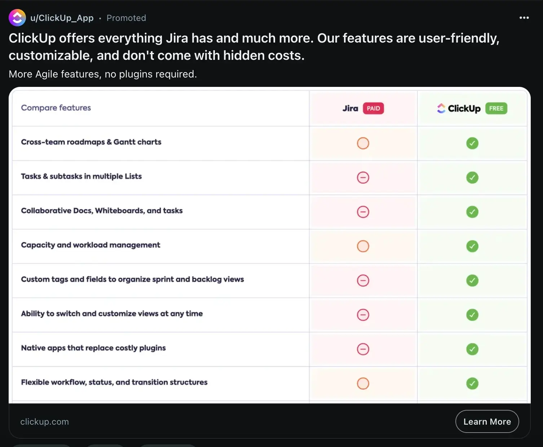This screenshot has width=543, height=447.
Task: Click the red minus icon for Tasks & subtasks
Action: [x=363, y=177]
